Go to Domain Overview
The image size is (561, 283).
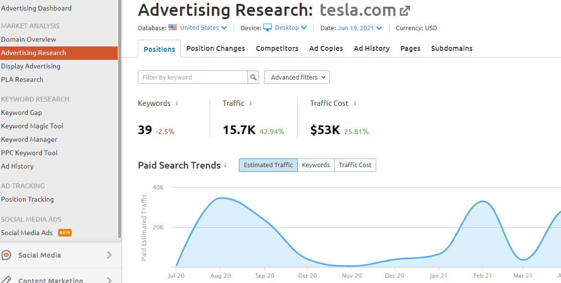pos(29,39)
